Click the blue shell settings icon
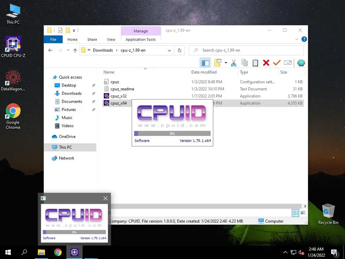The width and height of the screenshot is (345, 259). [x=301, y=63]
